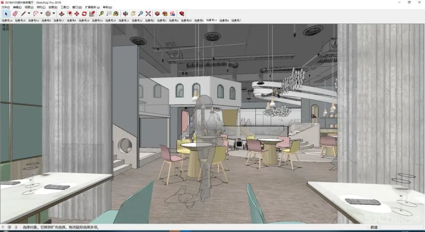Click the Zoom Extents icon
Viewport: 425px width, 232px height.
148,14
